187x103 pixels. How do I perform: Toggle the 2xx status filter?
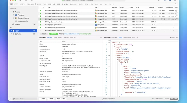(96, 4)
